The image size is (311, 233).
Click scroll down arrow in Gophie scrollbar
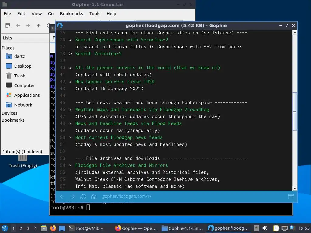pyautogui.click(x=295, y=188)
